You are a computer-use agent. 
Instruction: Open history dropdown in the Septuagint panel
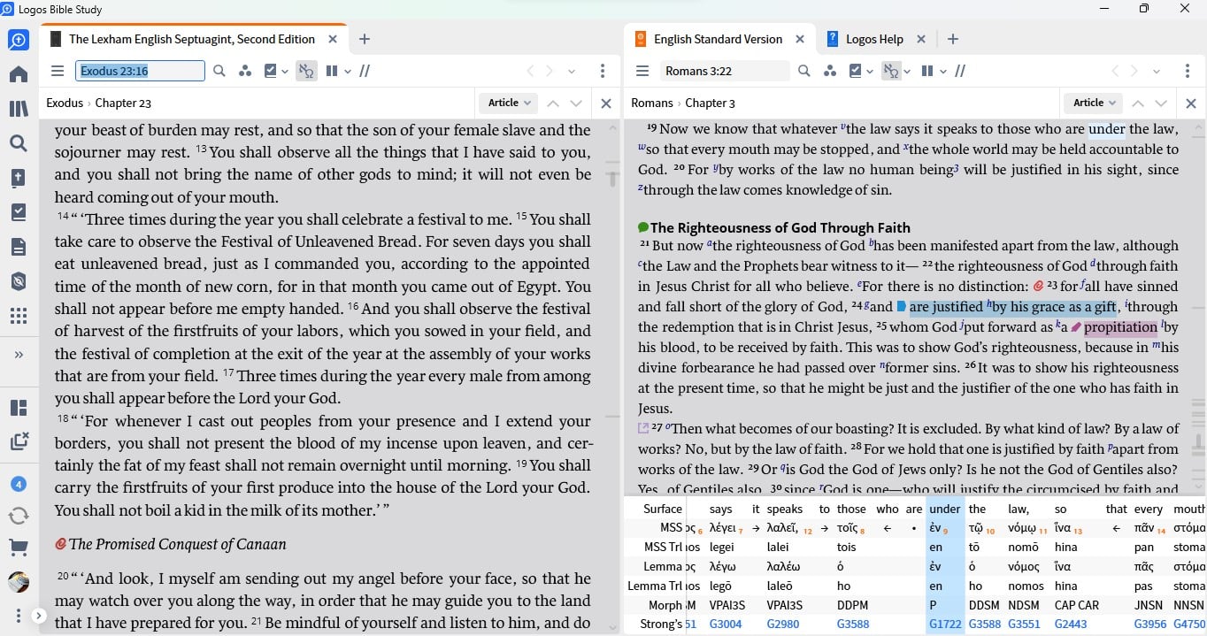coord(572,72)
